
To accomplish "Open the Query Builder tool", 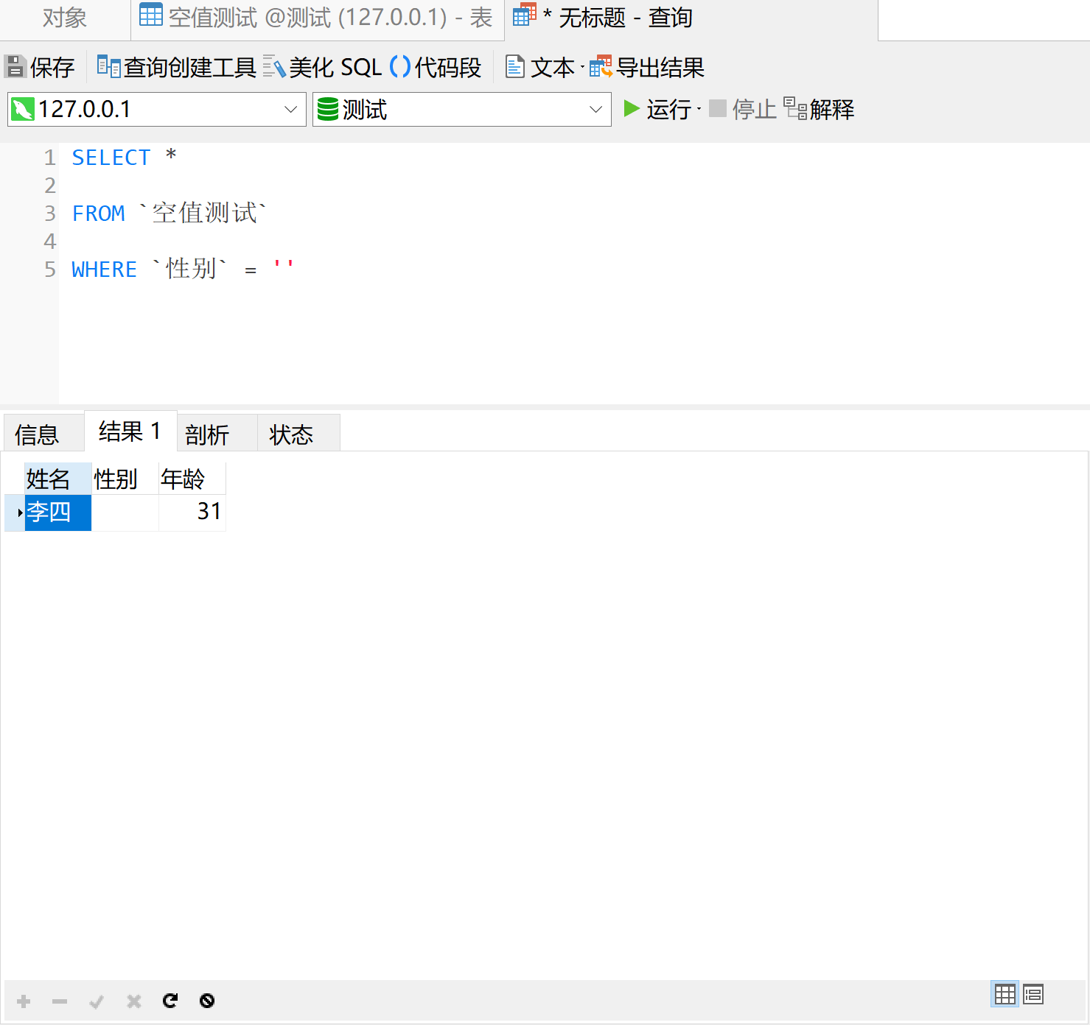I will (108, 67).
